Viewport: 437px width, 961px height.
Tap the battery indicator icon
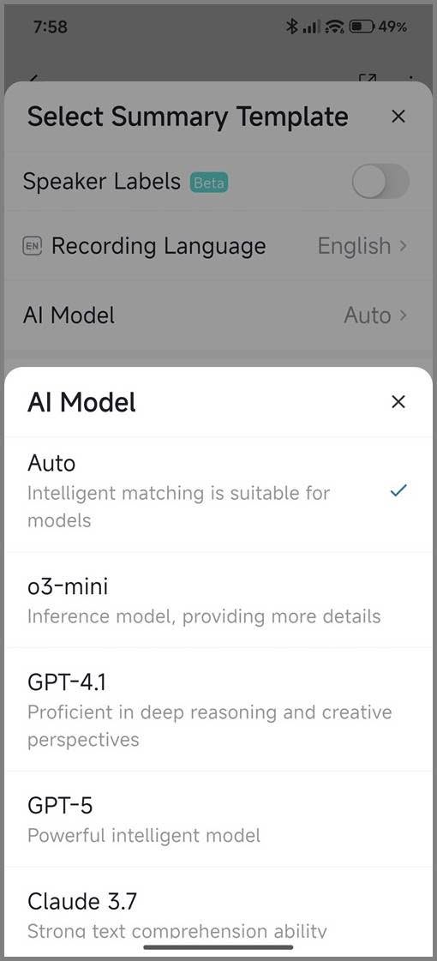pos(361,27)
